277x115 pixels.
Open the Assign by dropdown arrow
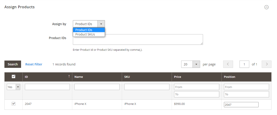tap(101, 24)
